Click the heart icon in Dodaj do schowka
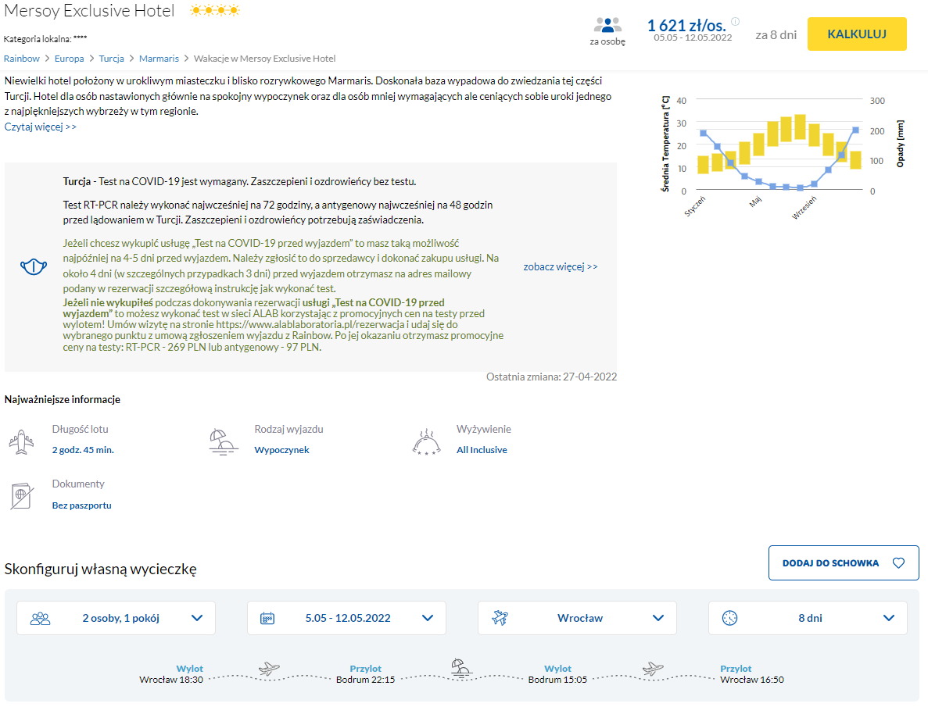Screen dimensions: 928x707 (898, 562)
